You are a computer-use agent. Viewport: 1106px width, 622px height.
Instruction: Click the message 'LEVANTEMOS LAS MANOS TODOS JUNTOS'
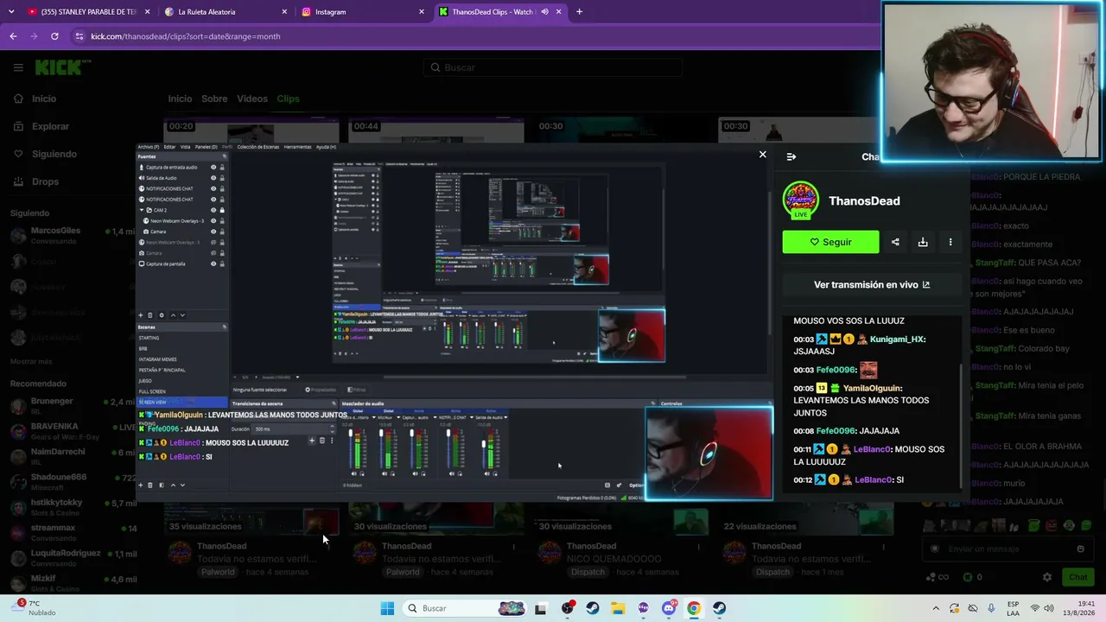(861, 406)
